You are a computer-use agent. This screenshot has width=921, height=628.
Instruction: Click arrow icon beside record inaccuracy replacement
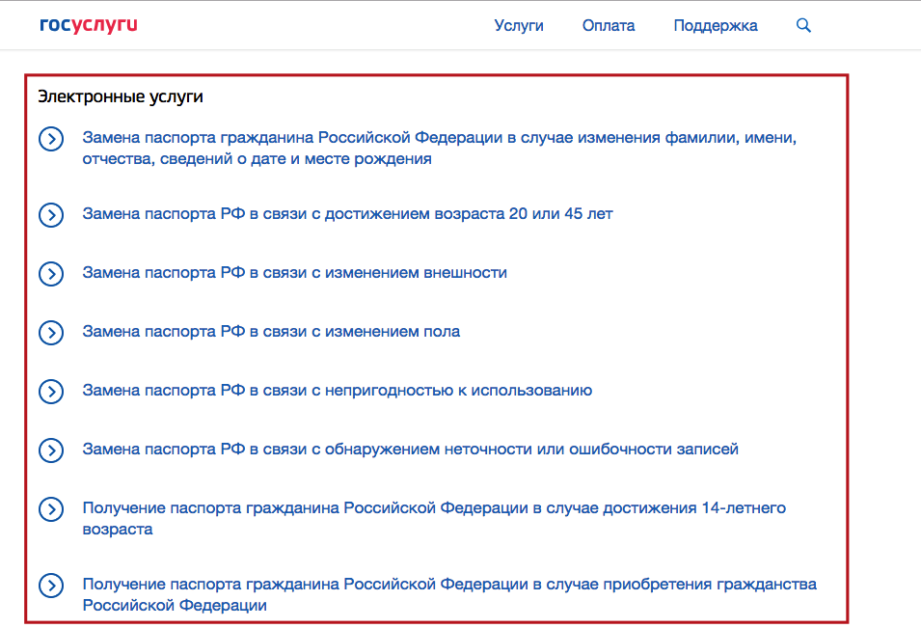(x=51, y=450)
